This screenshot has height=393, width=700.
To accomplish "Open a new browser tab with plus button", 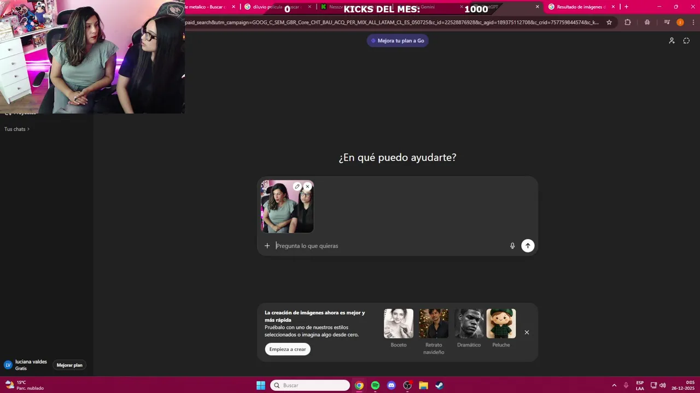I will (x=626, y=7).
